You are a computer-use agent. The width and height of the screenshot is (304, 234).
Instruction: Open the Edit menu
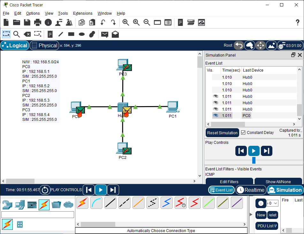(18, 13)
